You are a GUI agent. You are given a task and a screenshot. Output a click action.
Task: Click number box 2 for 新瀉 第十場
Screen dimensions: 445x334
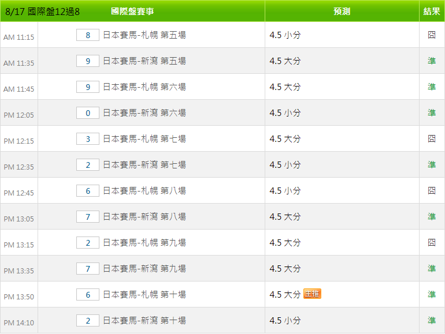(x=88, y=321)
